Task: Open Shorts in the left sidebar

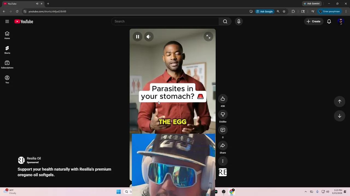Action: click(7, 50)
